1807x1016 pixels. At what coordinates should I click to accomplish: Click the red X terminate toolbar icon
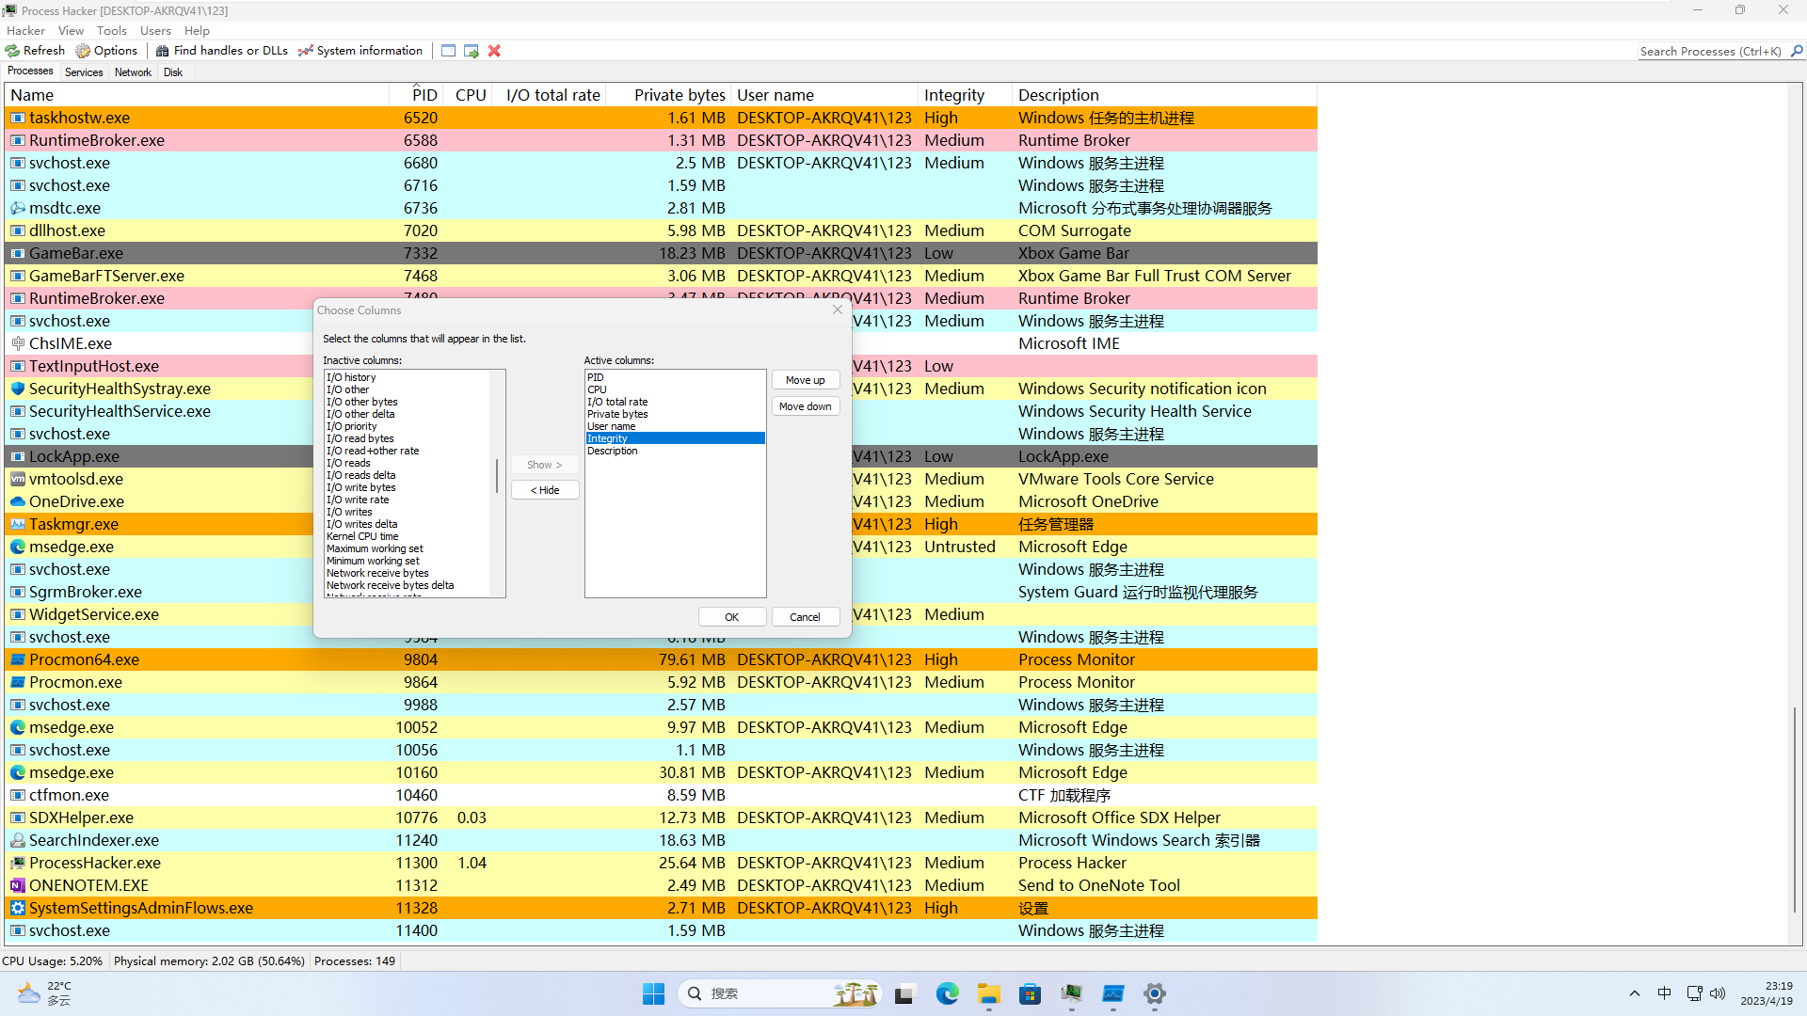click(494, 51)
